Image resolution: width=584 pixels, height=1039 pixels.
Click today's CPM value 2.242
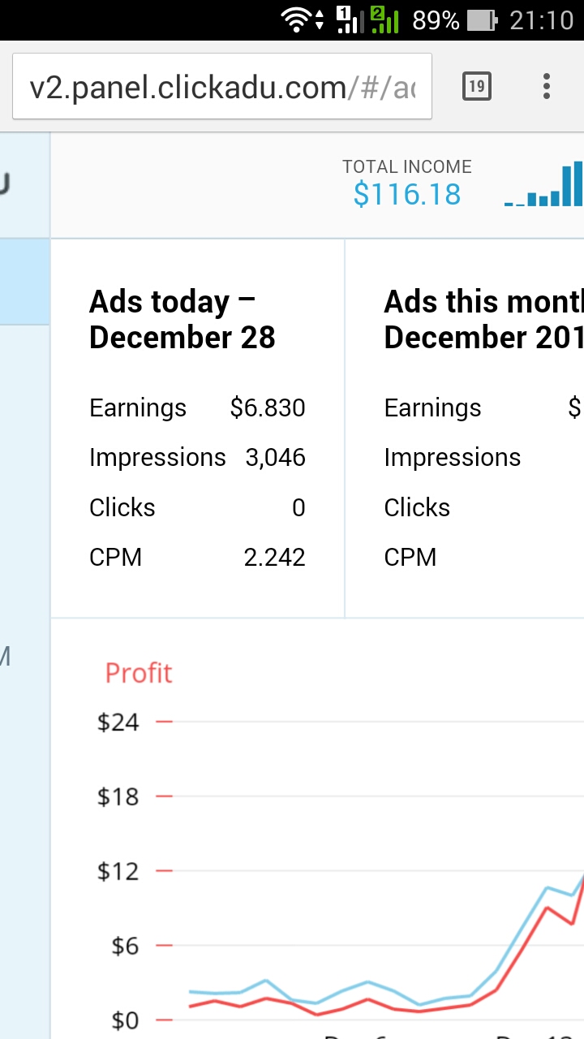[x=274, y=558]
